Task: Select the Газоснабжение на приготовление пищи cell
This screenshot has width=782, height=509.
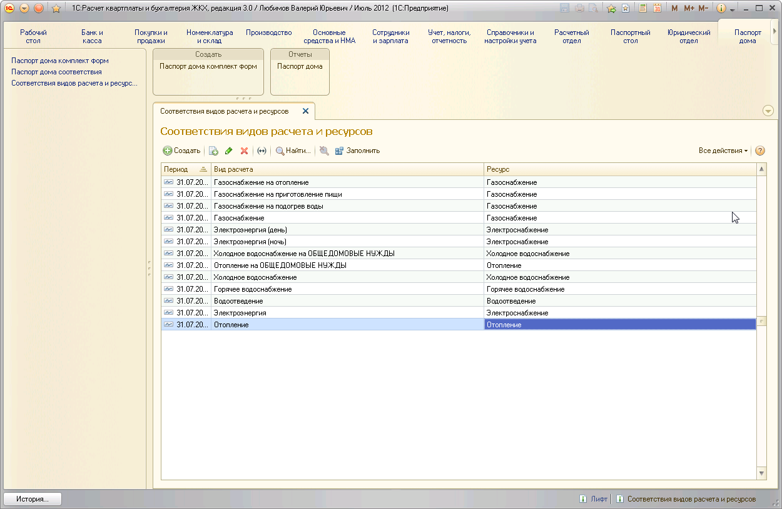Action: (x=347, y=194)
